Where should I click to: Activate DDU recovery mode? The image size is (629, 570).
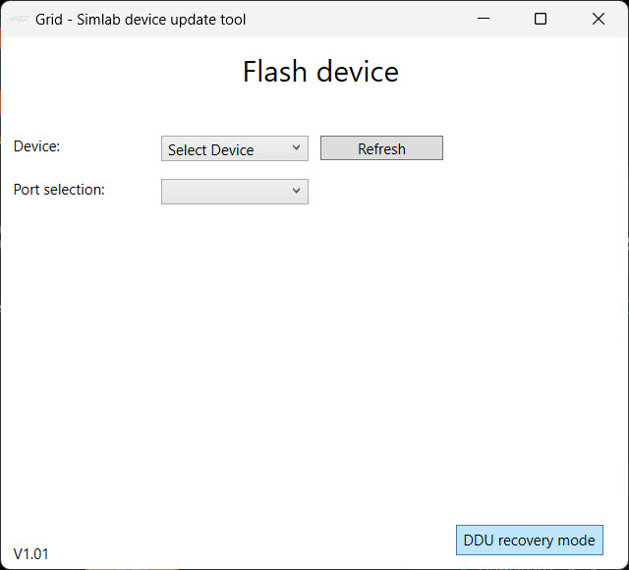[x=530, y=540]
